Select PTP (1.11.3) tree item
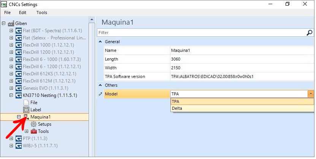Image resolution: width=316 pixels, height=159 pixels. tap(35, 138)
